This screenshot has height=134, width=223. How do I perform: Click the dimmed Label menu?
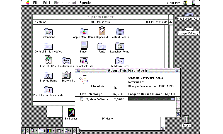tap(71, 3)
